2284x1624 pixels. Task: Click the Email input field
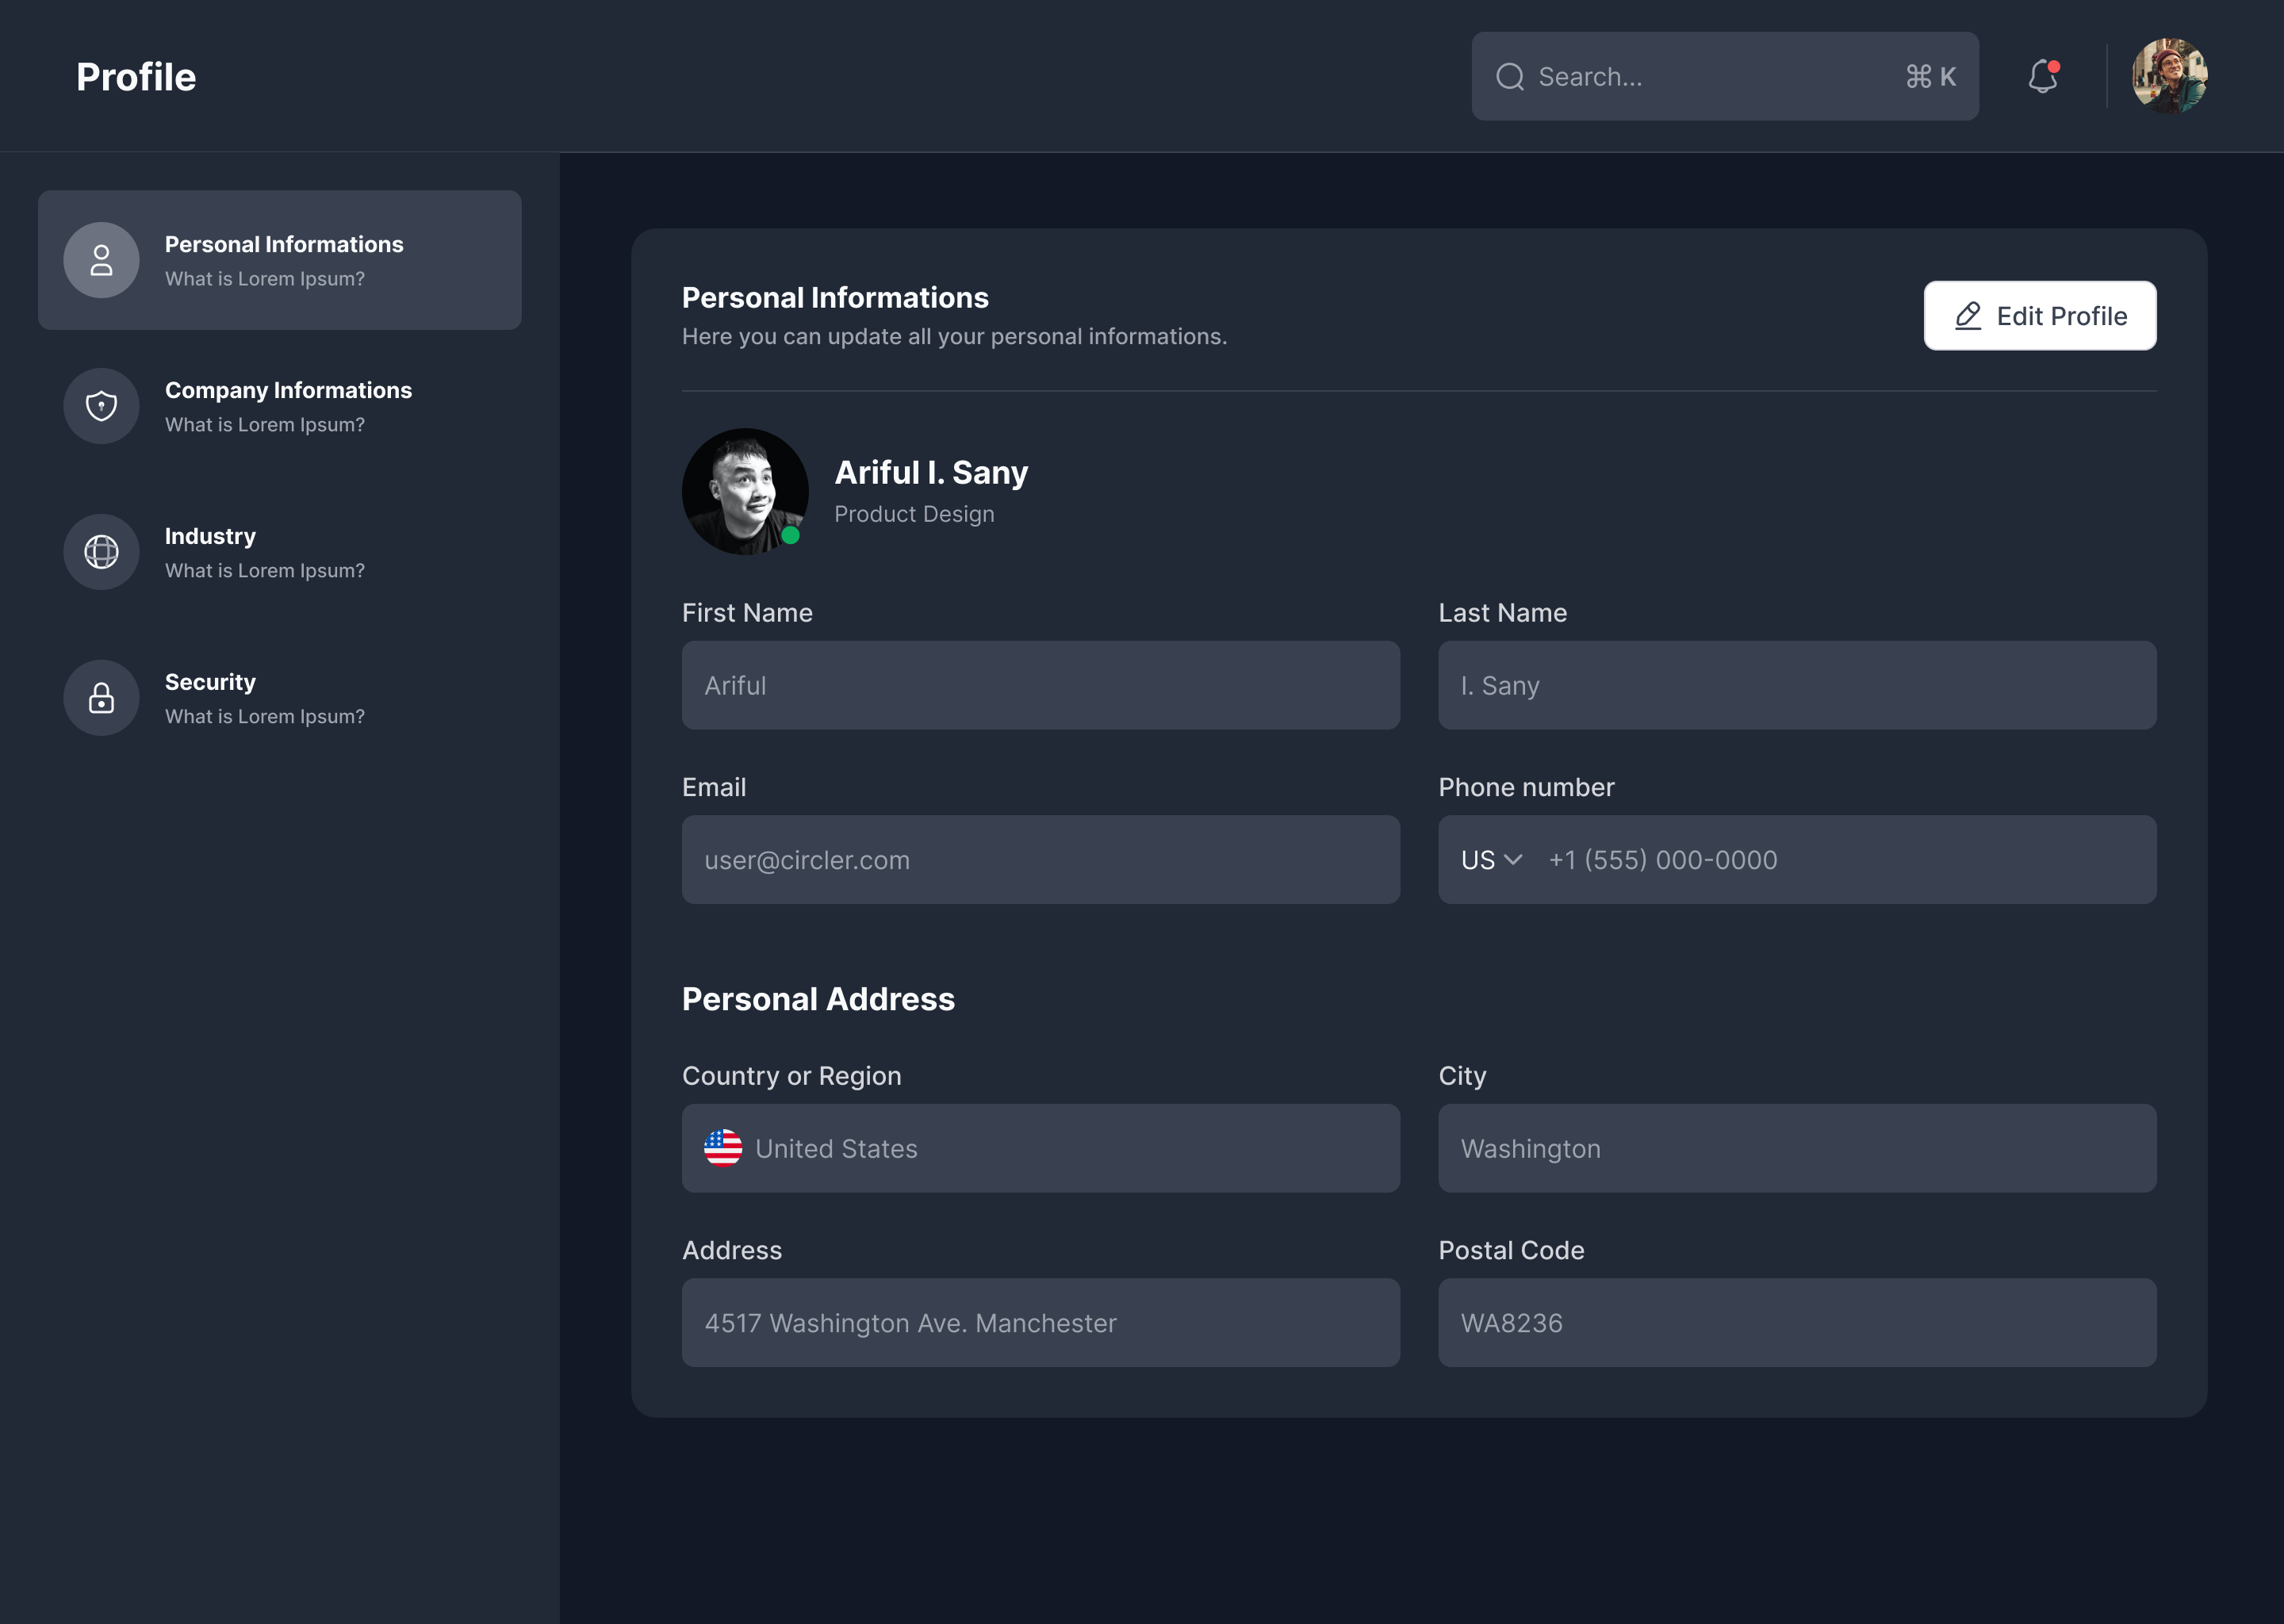1040,860
